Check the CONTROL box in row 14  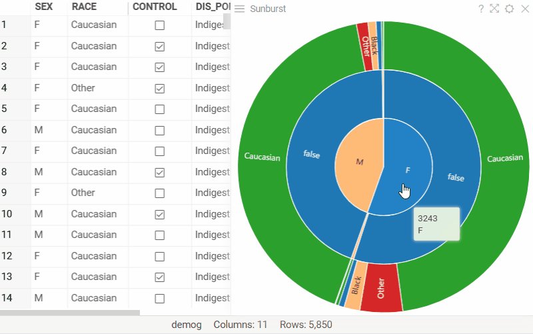[x=160, y=298]
